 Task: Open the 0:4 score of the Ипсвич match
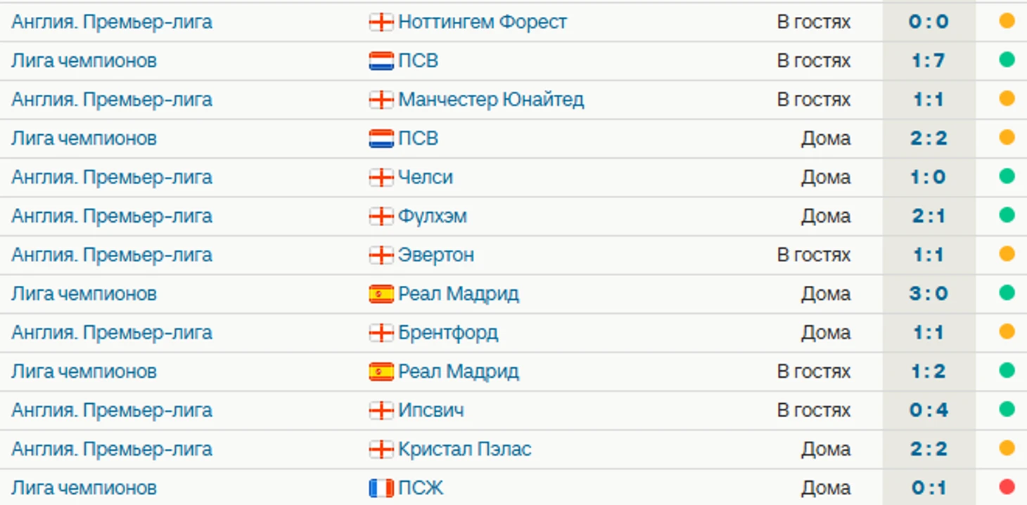pyautogui.click(x=928, y=411)
